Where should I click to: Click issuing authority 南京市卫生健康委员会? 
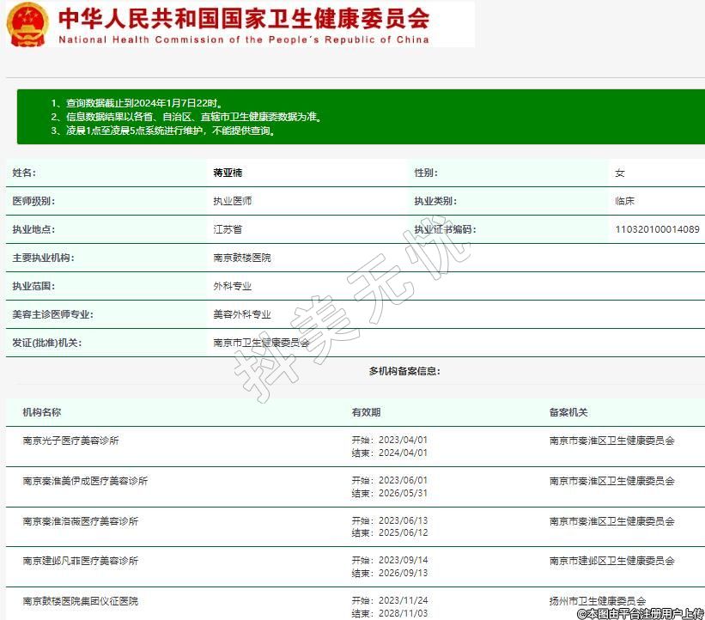tap(261, 343)
